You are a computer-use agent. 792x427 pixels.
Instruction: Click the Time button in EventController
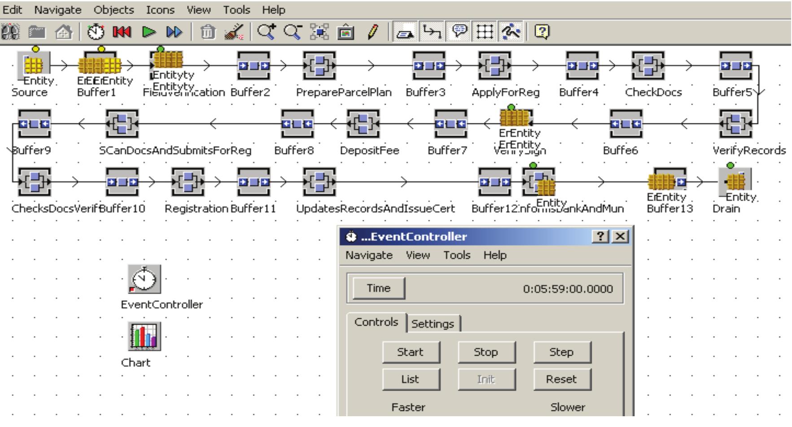(379, 288)
